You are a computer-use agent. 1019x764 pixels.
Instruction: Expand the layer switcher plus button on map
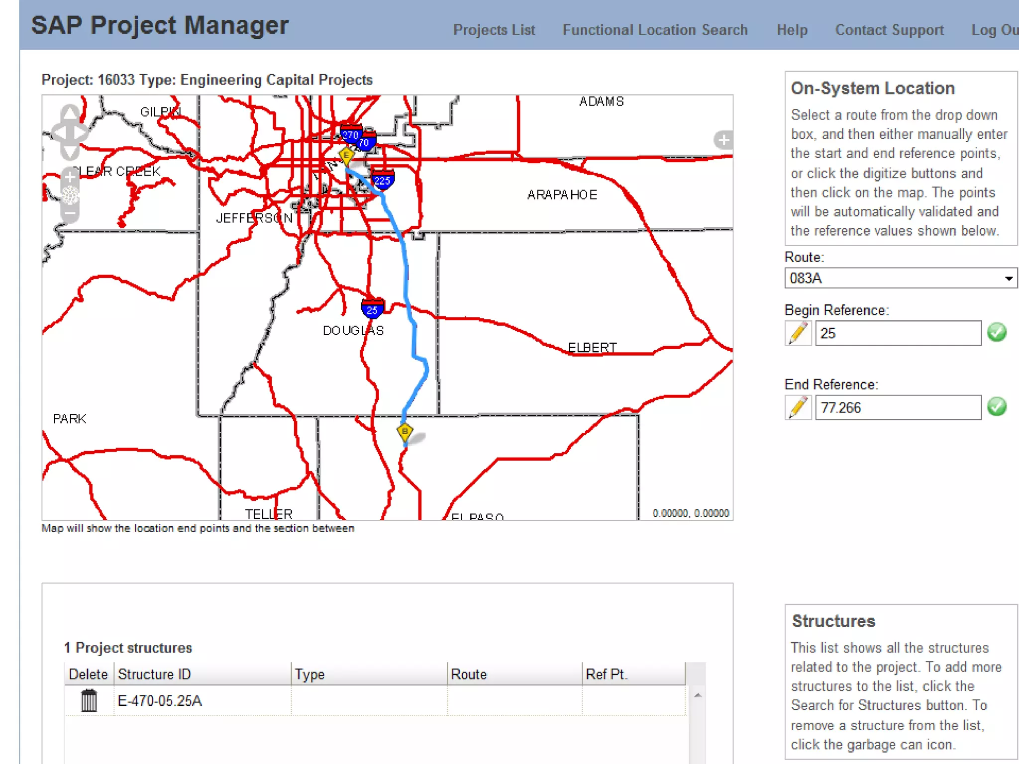723,140
